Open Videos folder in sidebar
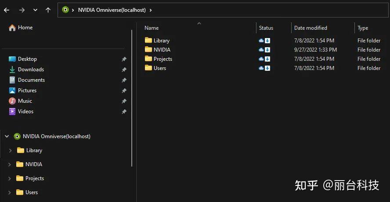 25,111
